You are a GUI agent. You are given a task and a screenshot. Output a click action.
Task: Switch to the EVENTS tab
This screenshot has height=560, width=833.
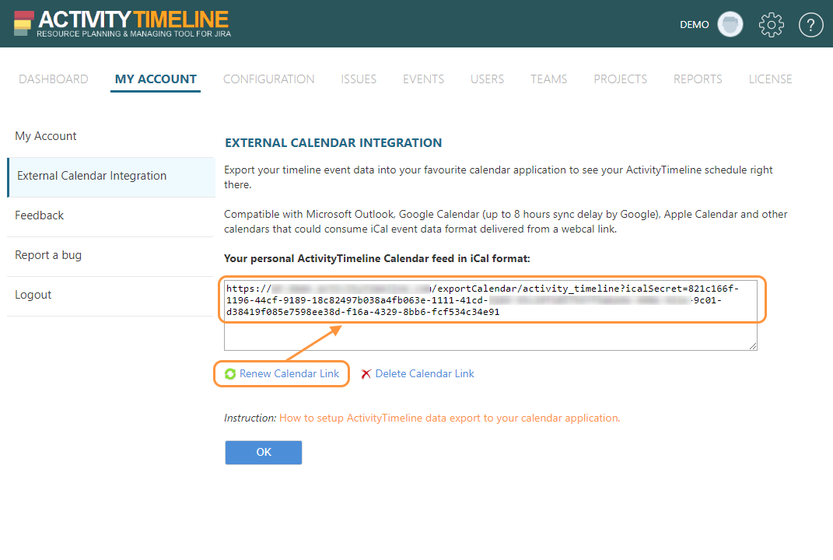423,79
